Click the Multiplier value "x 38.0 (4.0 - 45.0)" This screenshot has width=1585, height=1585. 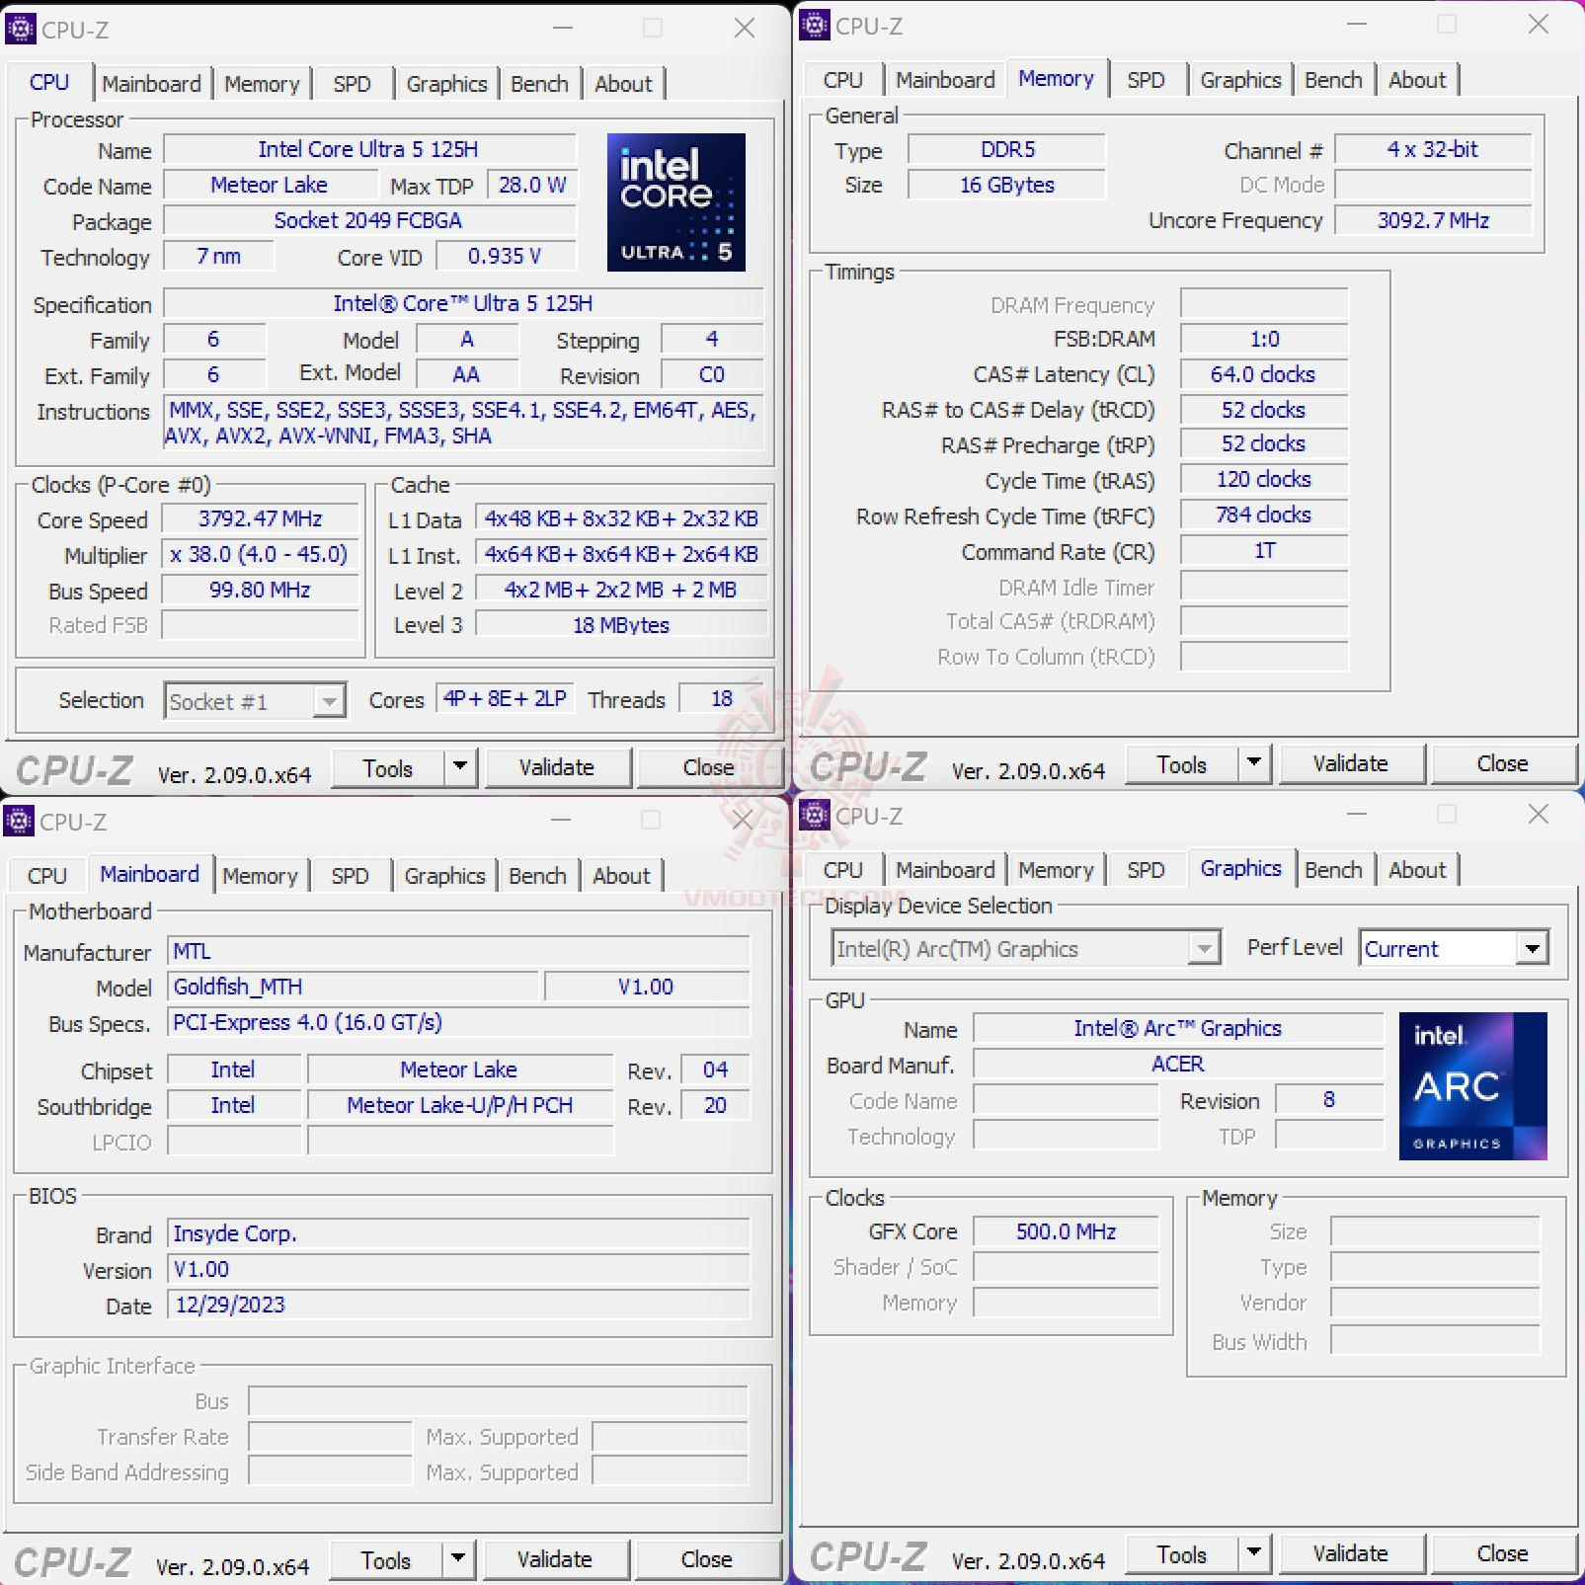pyautogui.click(x=261, y=554)
